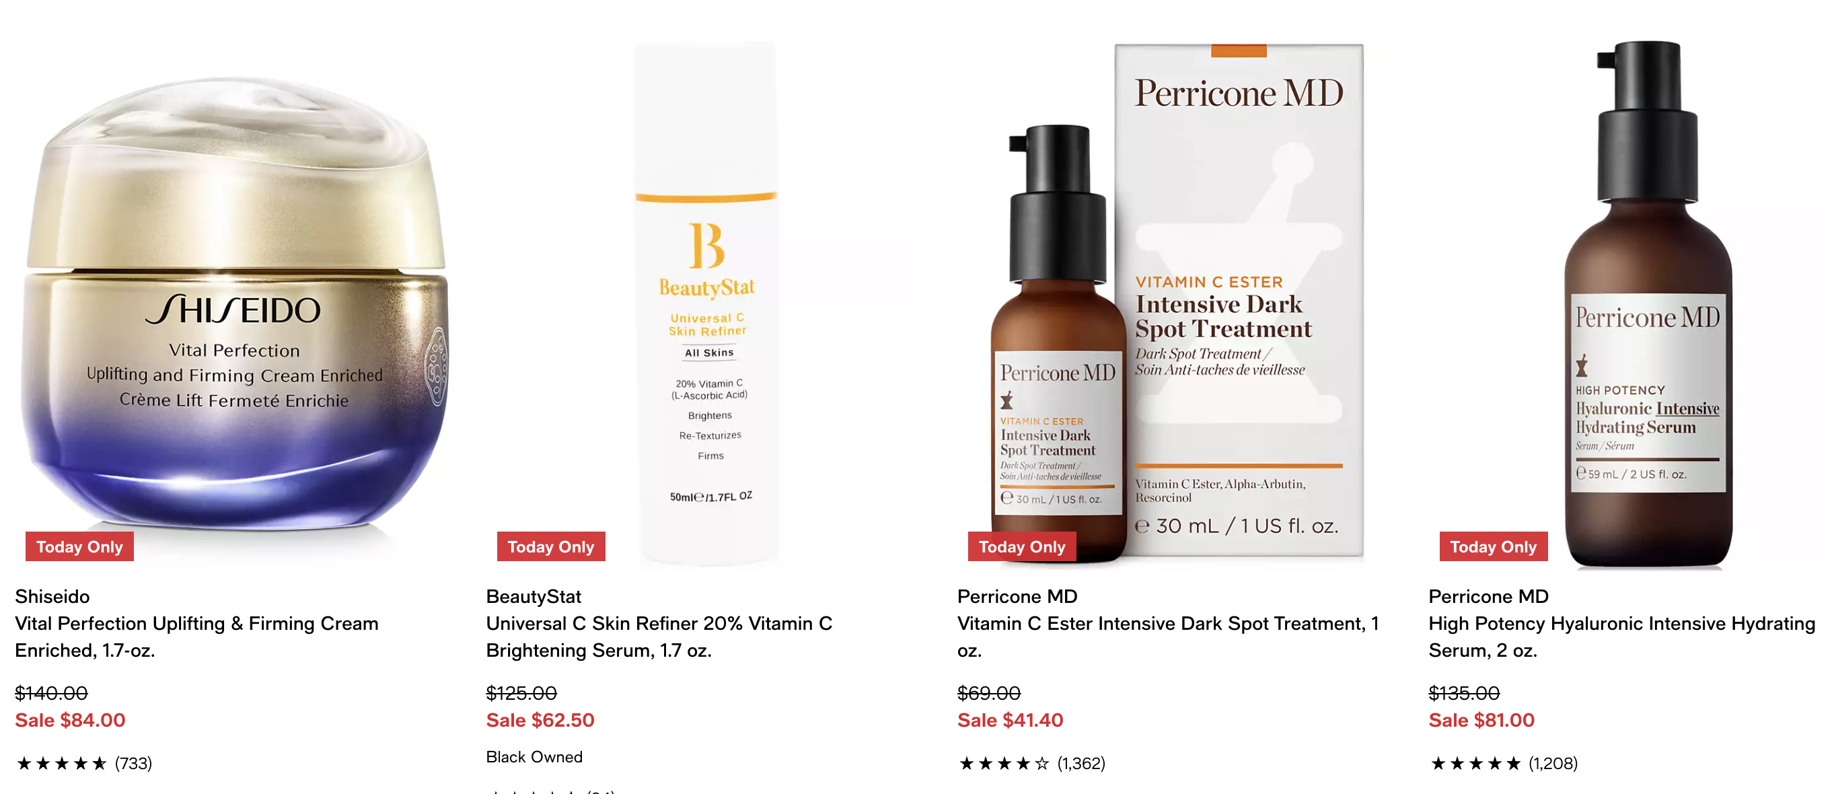The width and height of the screenshot is (1834, 794).
Task: Open the Perricone MD dark spot treatment image
Action: pyautogui.click(x=1177, y=303)
